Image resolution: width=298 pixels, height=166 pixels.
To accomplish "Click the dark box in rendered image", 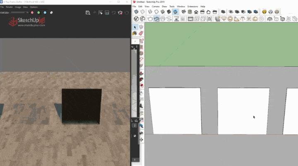I will [82, 106].
